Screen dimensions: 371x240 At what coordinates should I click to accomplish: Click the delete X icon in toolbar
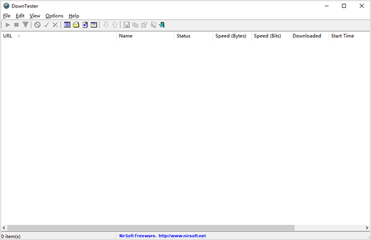coord(55,25)
